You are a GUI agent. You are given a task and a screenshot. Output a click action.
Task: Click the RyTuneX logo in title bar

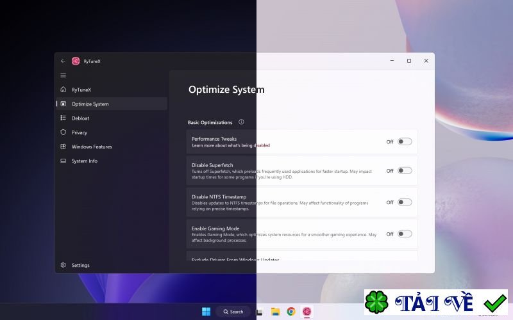coord(76,61)
